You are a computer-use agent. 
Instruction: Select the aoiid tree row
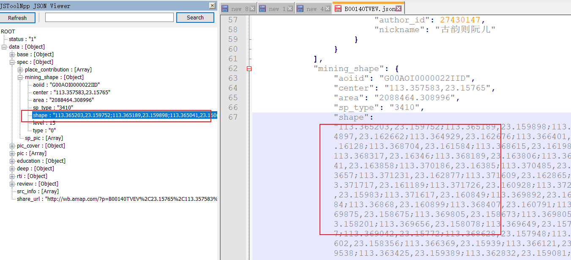point(66,85)
